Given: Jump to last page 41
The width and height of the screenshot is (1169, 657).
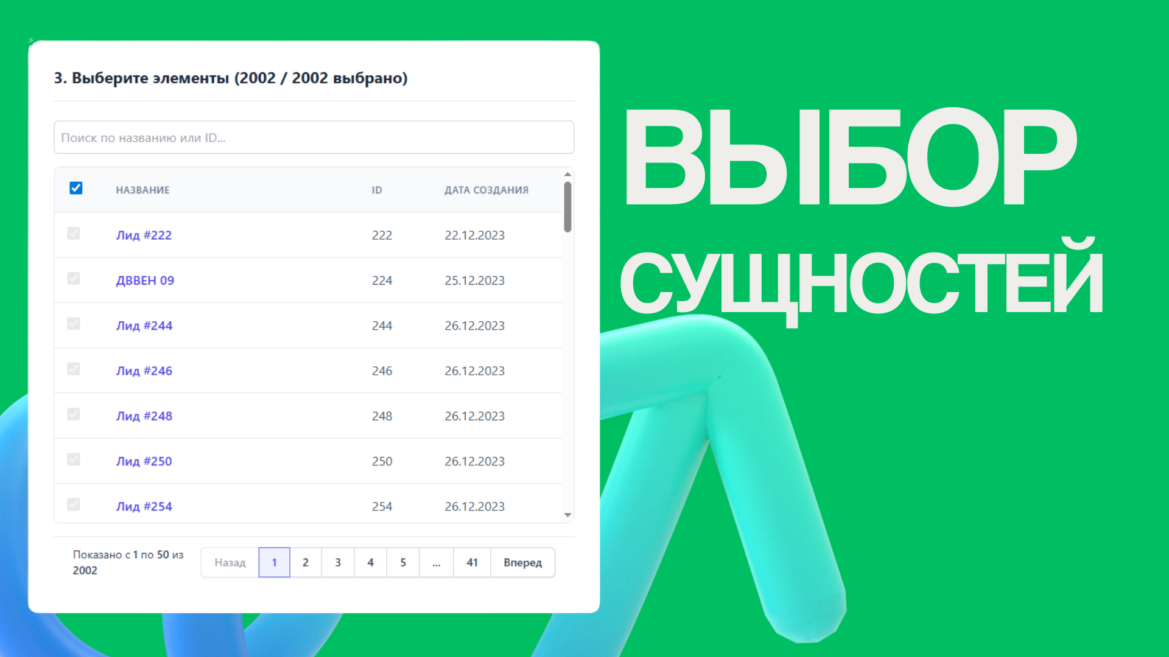Looking at the screenshot, I should tap(472, 563).
